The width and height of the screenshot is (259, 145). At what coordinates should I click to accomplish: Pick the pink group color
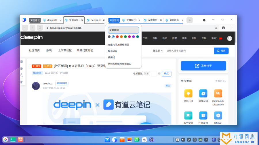[x=129, y=37]
